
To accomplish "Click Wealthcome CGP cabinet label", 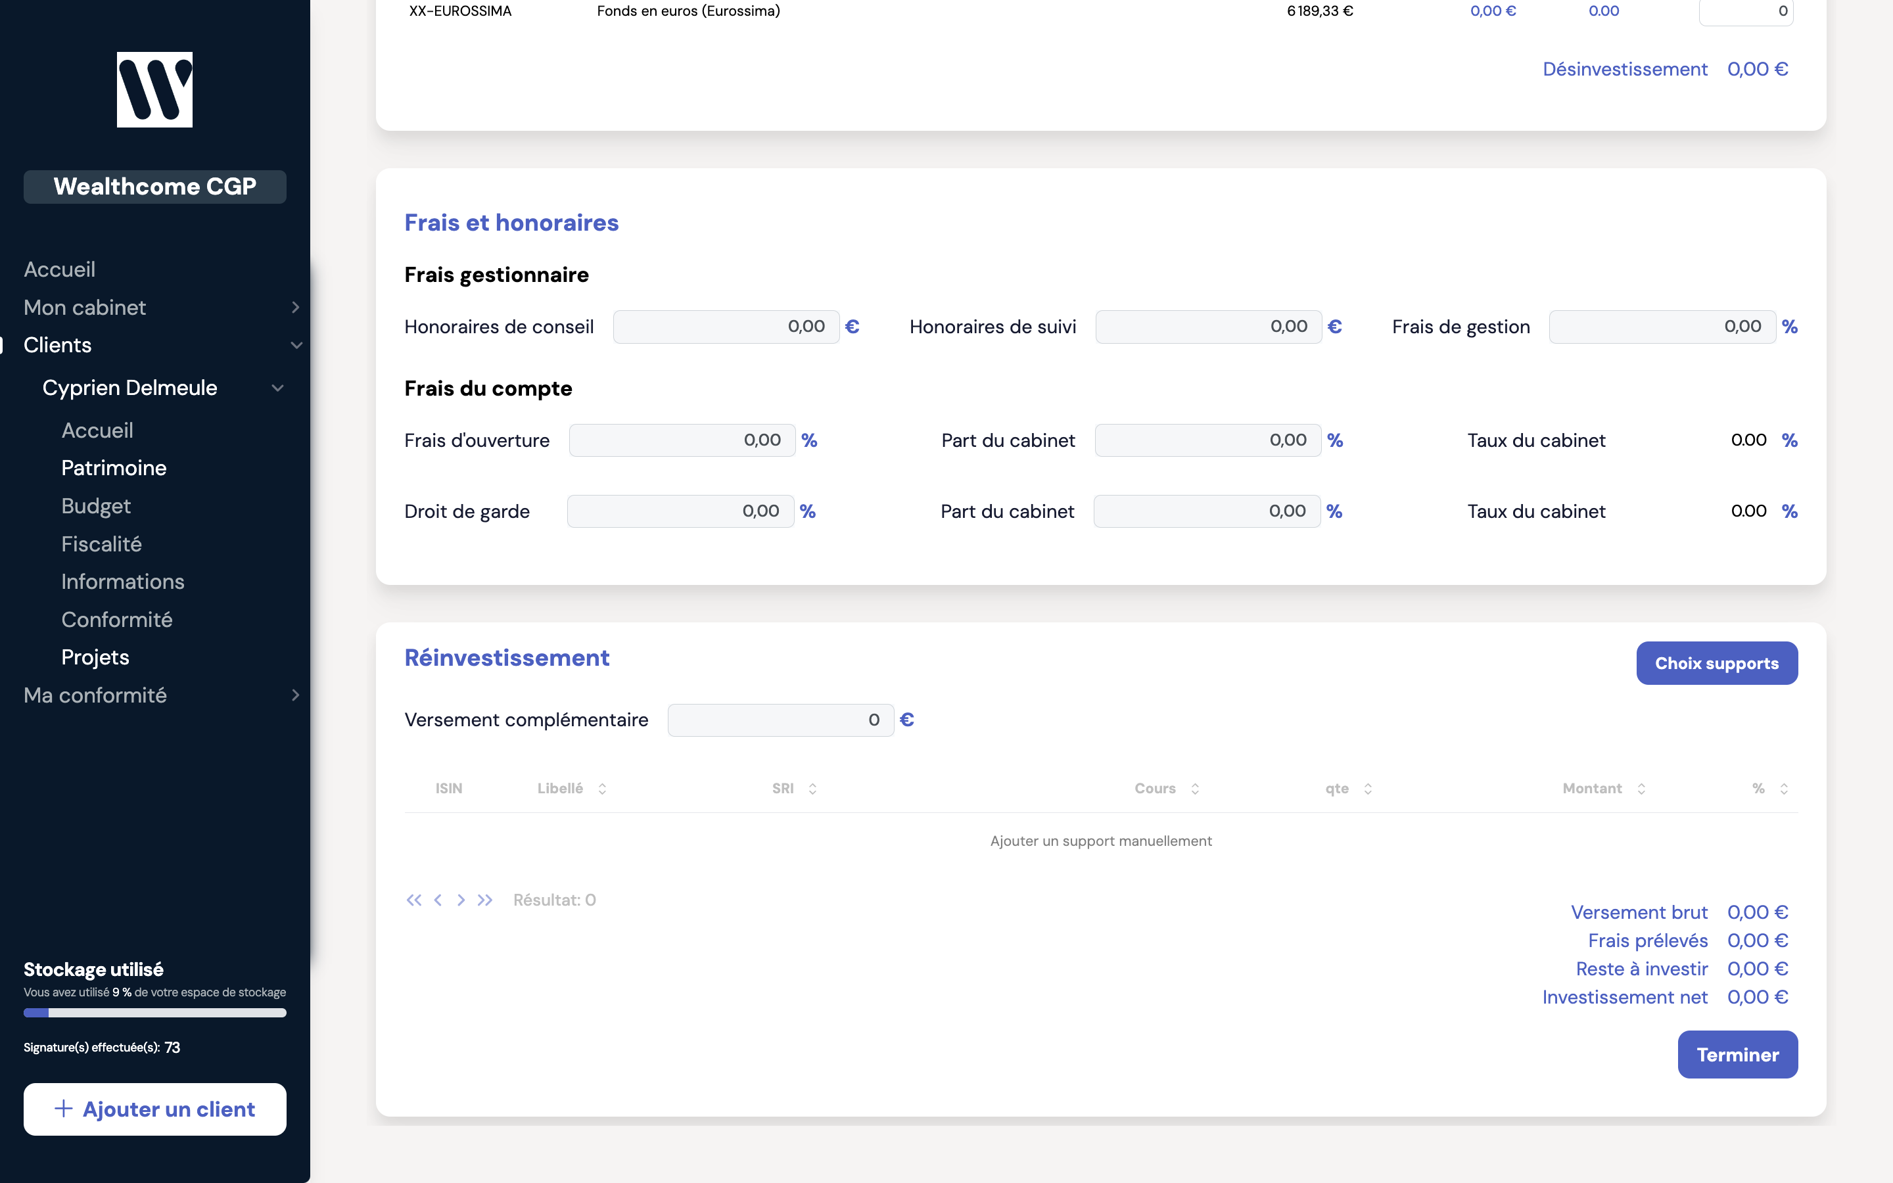I will tap(155, 187).
